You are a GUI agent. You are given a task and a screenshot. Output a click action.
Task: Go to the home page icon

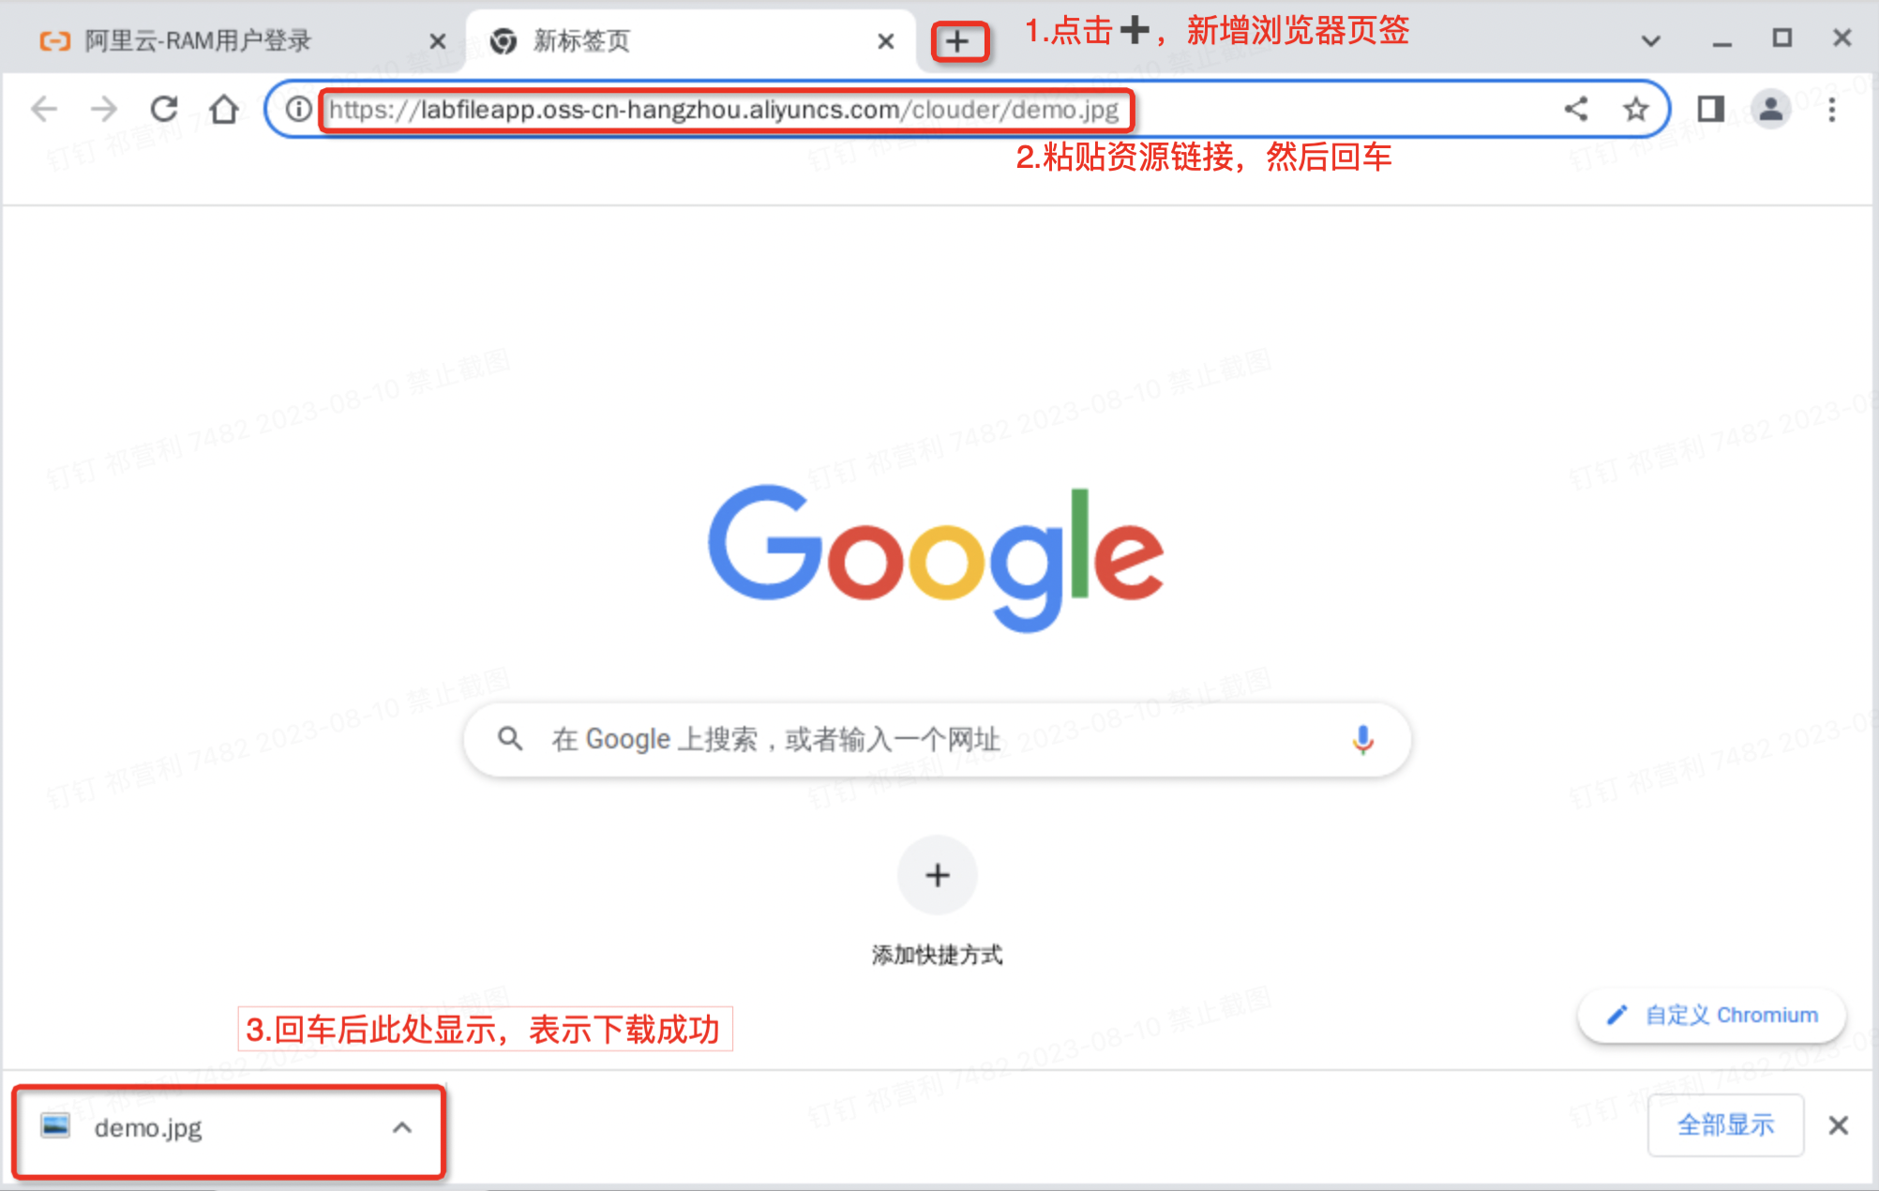(224, 110)
